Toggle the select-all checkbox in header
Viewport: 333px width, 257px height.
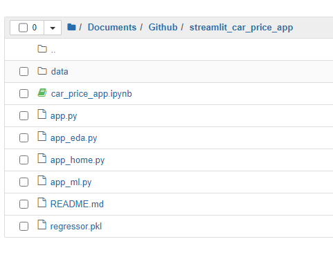pyautogui.click(x=23, y=28)
